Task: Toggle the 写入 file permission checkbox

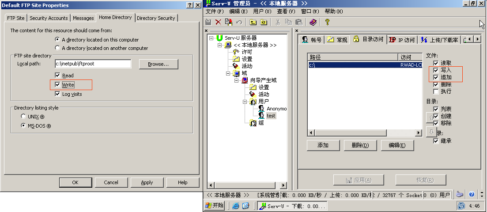Action: coord(436,70)
